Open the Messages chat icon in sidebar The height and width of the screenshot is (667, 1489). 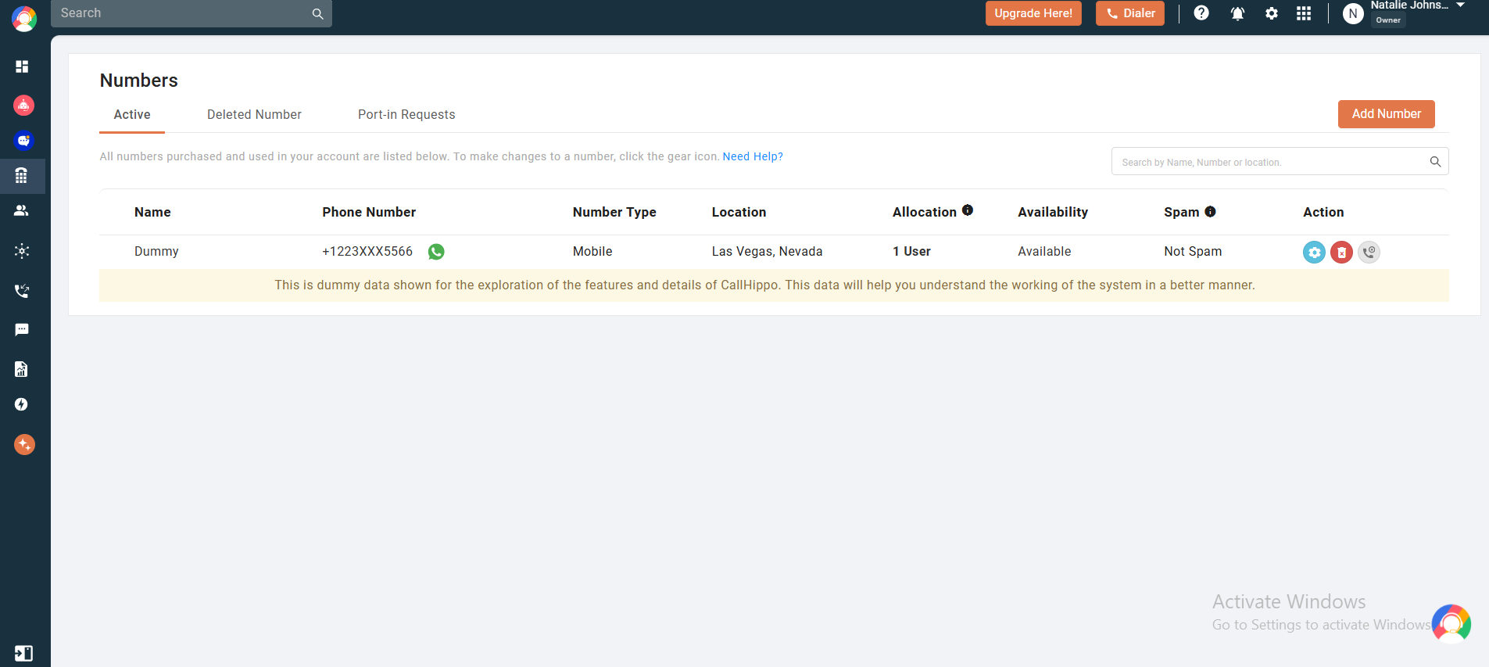(x=22, y=330)
